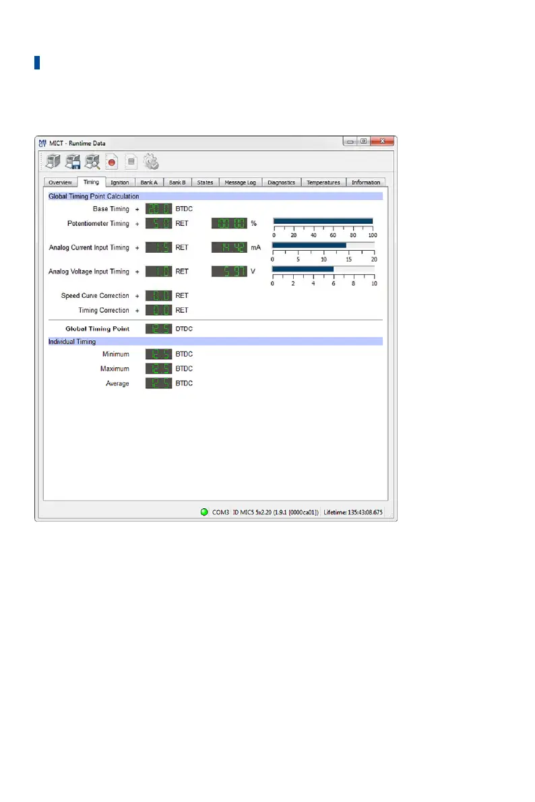Screen dimensions: 535x802
Task: Click the 'Minimum' label
Action: [x=116, y=354]
